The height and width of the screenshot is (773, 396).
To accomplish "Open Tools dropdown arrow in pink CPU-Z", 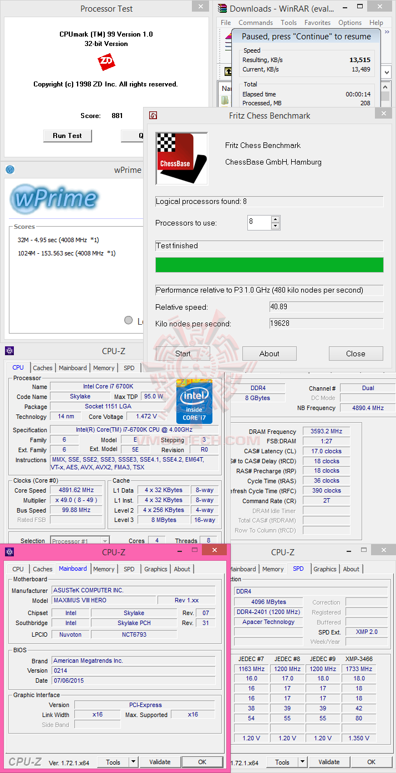I will (x=133, y=762).
